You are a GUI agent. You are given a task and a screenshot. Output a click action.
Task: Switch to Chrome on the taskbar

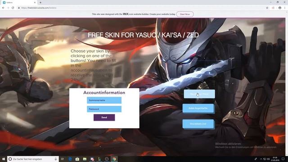(x=114, y=159)
